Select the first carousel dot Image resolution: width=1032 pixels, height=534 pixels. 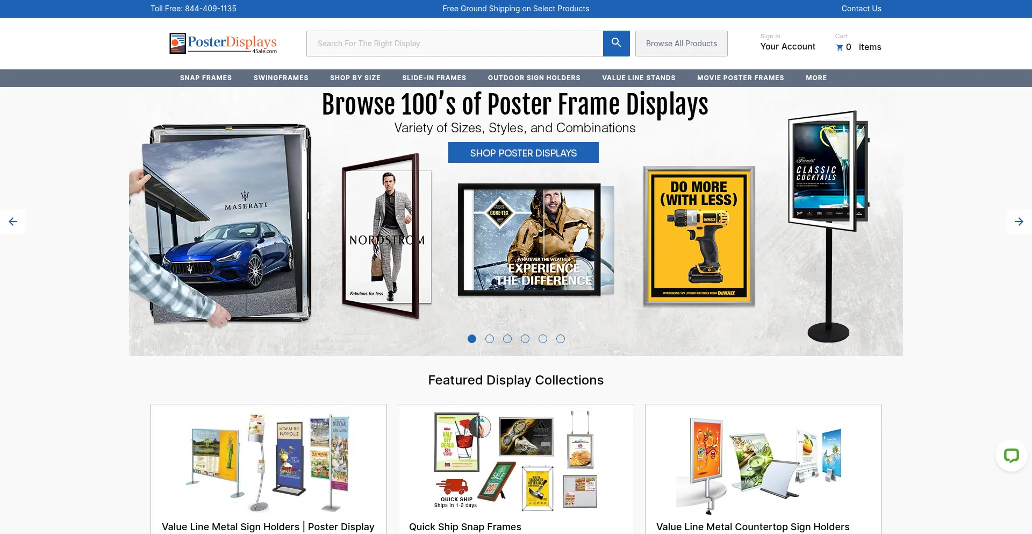[x=472, y=339]
